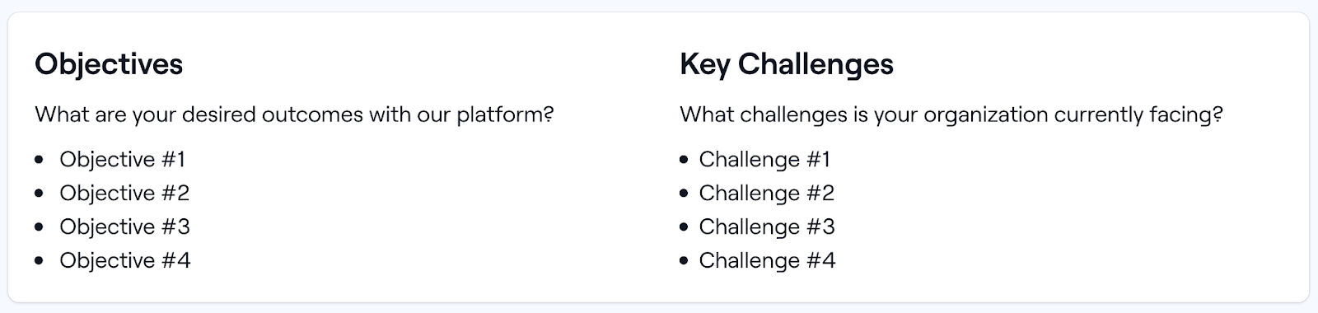Click the bullet before Challenge #1
Viewport: 1318px width, 313px height.
tap(684, 159)
